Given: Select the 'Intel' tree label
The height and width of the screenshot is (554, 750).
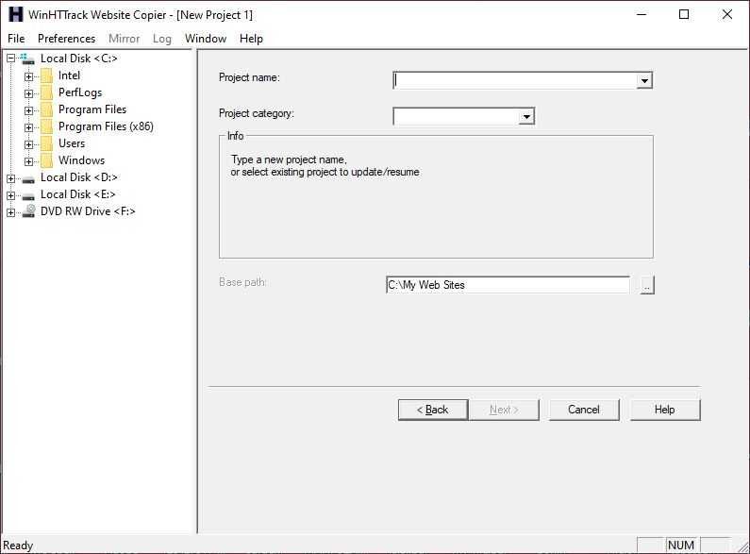Looking at the screenshot, I should tap(69, 76).
